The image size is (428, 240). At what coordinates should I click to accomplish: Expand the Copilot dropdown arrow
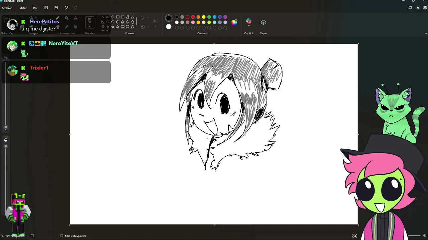[x=249, y=26]
